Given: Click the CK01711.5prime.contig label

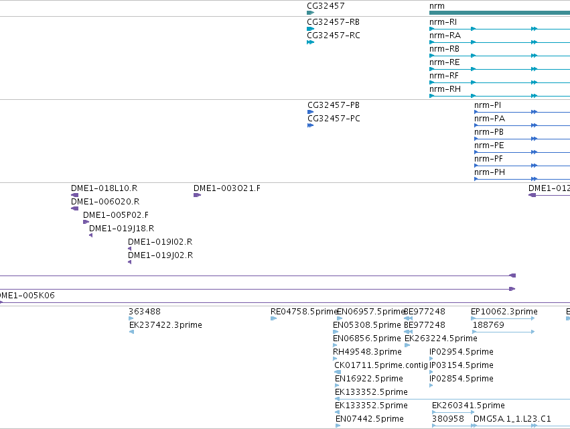Looking at the screenshot, I should pyautogui.click(x=381, y=365).
